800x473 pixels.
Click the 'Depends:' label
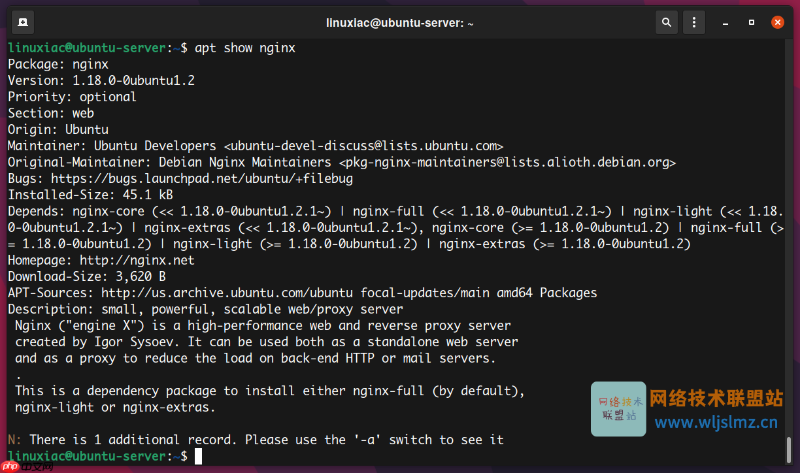pyautogui.click(x=37, y=211)
